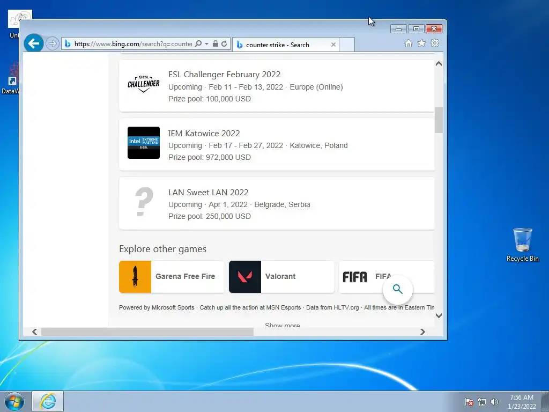Click 'Prize pool: 972,000 USD' text
Image resolution: width=549 pixels, height=412 pixels.
pyautogui.click(x=210, y=157)
